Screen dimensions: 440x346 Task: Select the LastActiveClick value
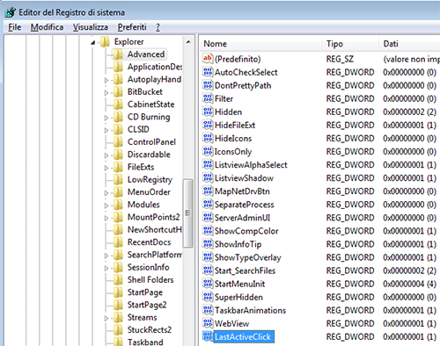click(x=243, y=336)
